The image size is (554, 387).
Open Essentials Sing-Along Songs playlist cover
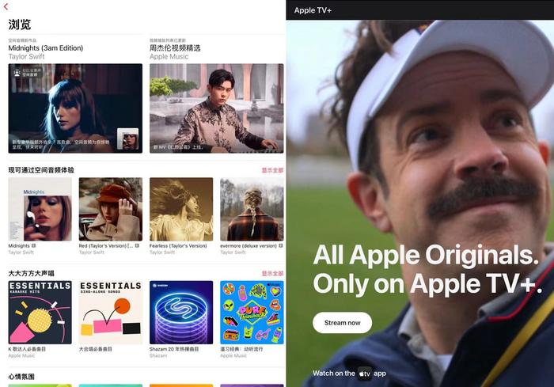click(x=111, y=313)
